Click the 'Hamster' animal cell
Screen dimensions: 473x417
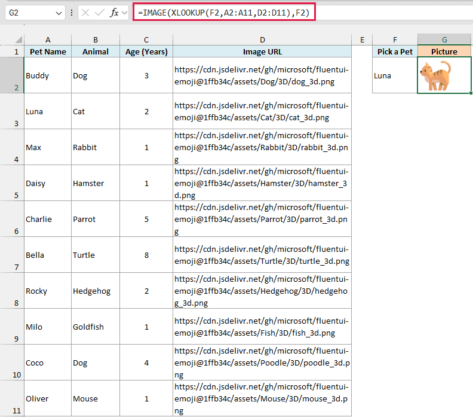96,183
